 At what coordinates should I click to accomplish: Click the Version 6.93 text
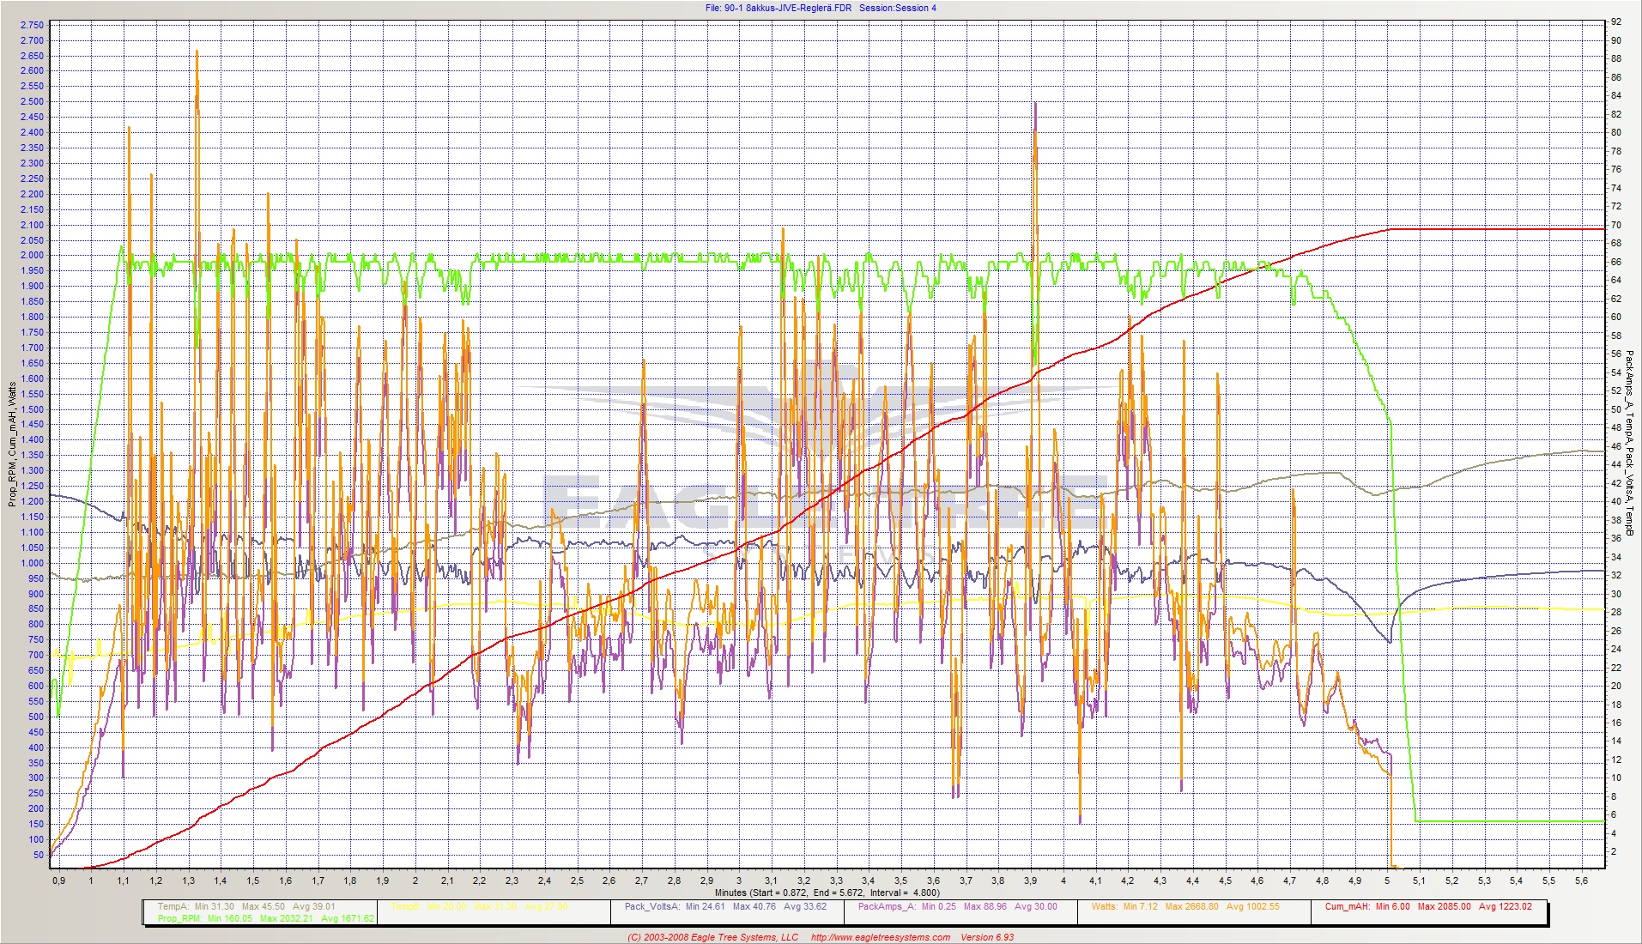point(986,937)
